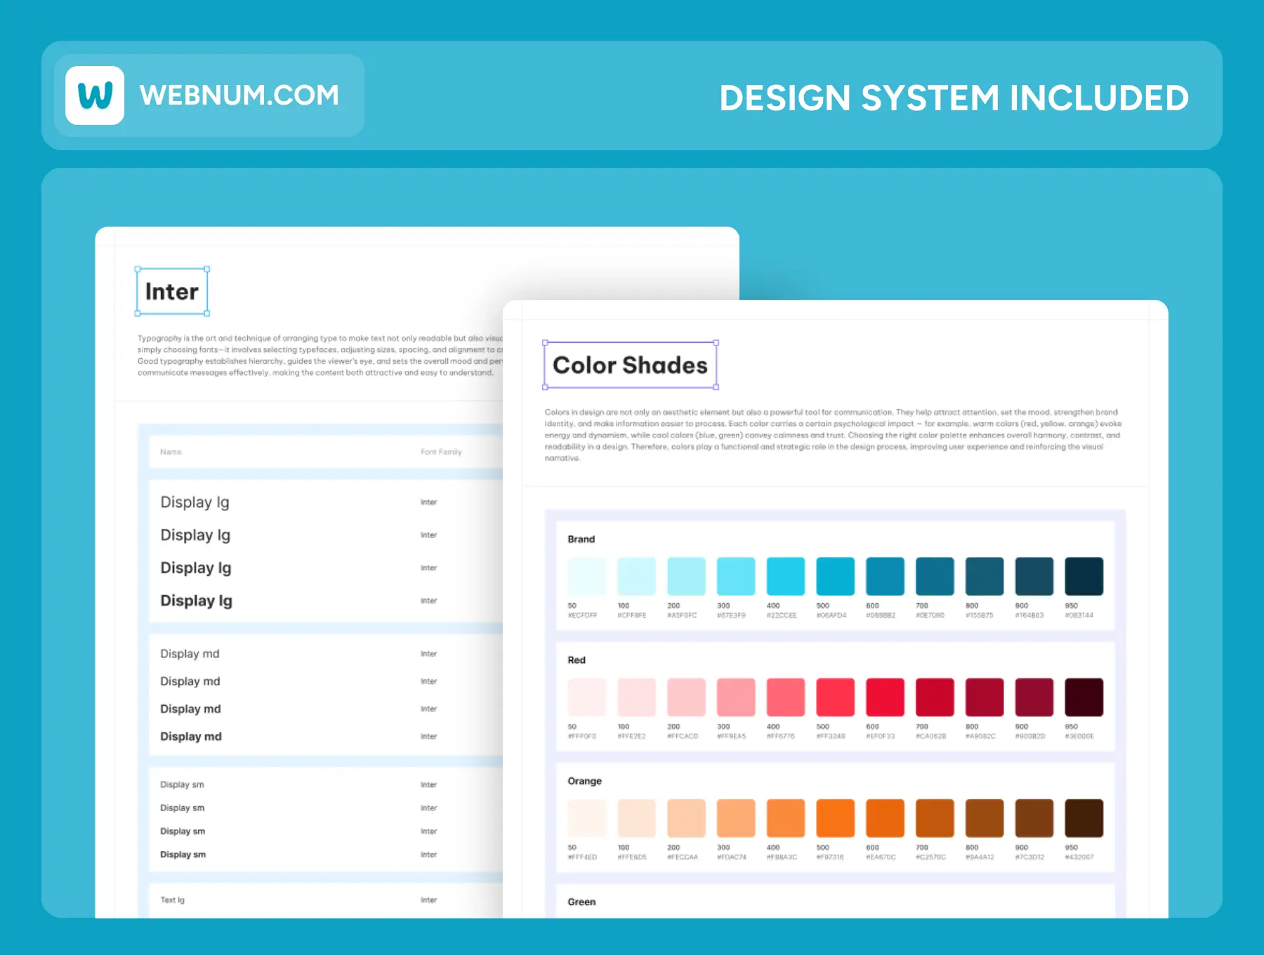Click the boldest Display lg sample
The image size is (1264, 955).
click(x=196, y=601)
